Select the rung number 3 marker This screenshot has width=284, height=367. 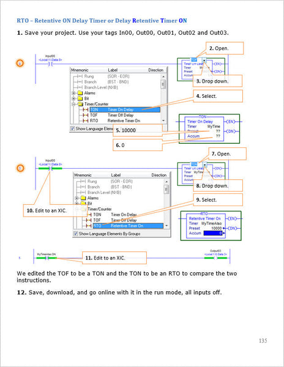[x=20, y=168]
